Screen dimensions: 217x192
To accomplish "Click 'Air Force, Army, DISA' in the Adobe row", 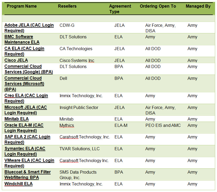I will (x=160, y=28).
